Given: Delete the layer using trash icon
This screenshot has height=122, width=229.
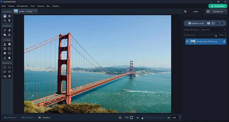Looking at the screenshot, I should click(x=222, y=23).
